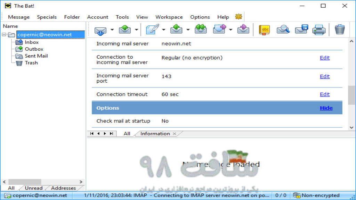Go to first tab navigation arrow

click(92, 134)
